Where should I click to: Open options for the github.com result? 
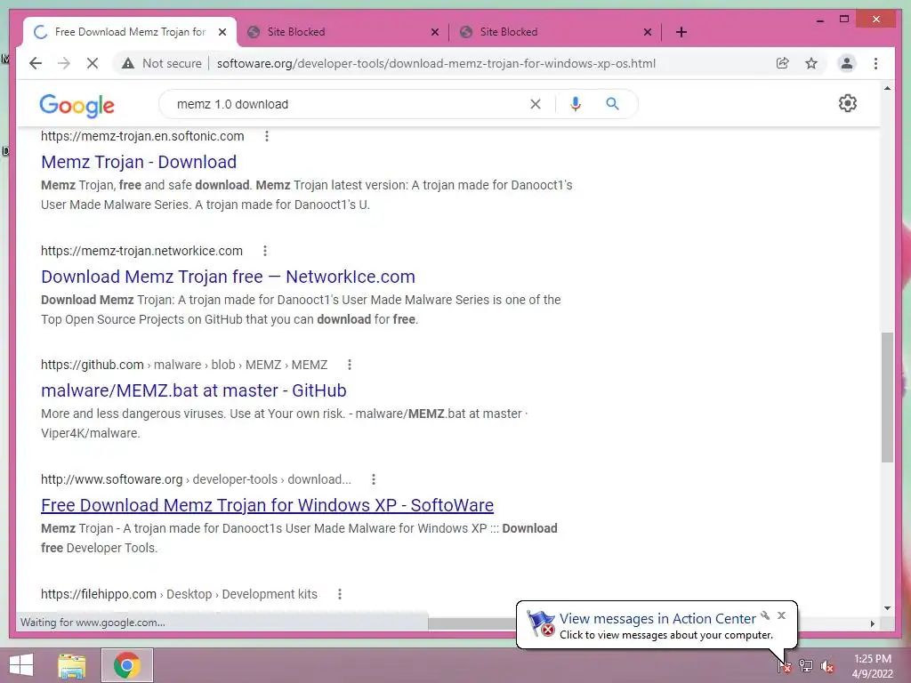[x=349, y=365]
